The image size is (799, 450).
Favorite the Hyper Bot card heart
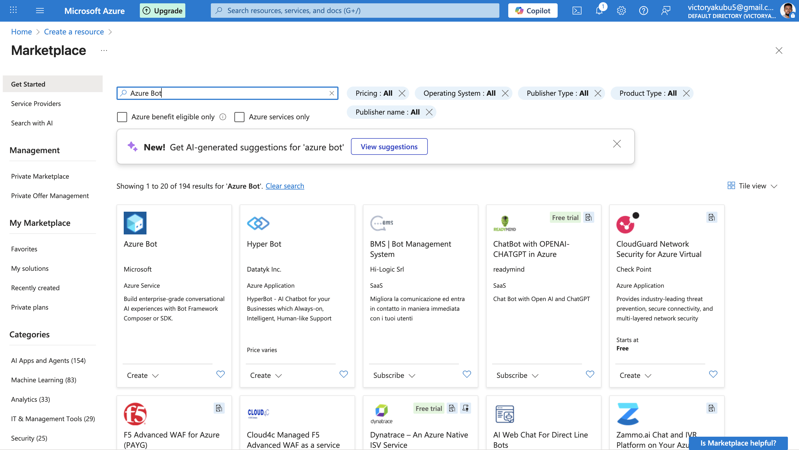343,374
